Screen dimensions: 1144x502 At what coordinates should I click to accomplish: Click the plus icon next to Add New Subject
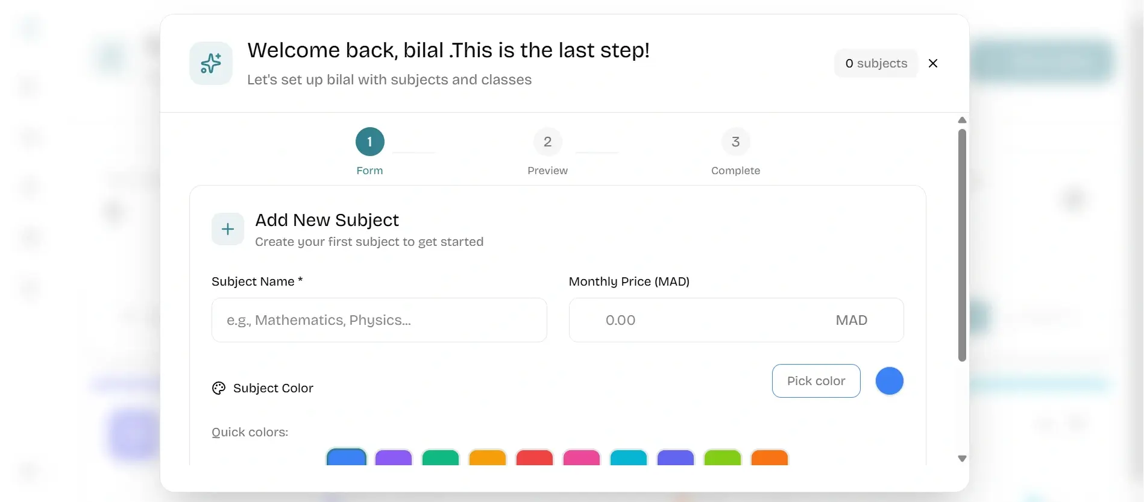227,228
